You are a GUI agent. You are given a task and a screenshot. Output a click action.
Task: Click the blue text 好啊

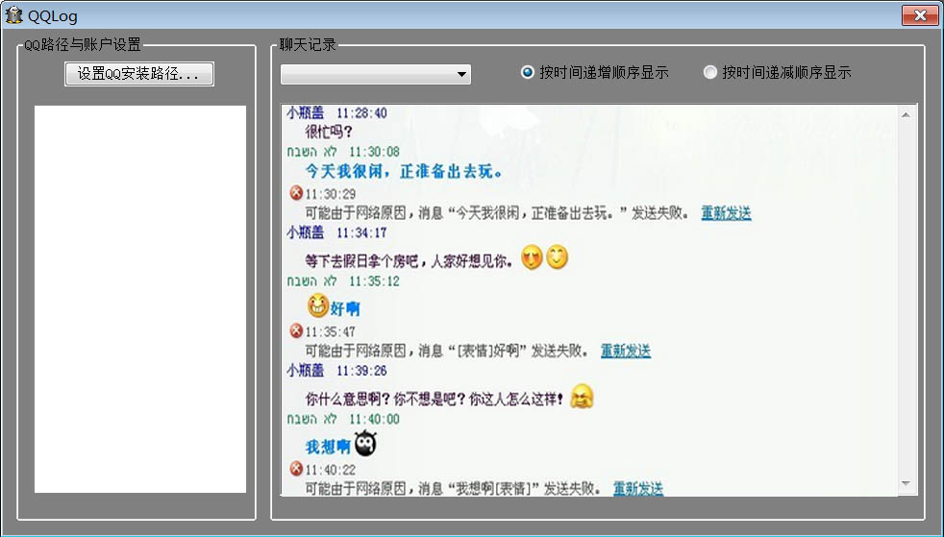[345, 309]
